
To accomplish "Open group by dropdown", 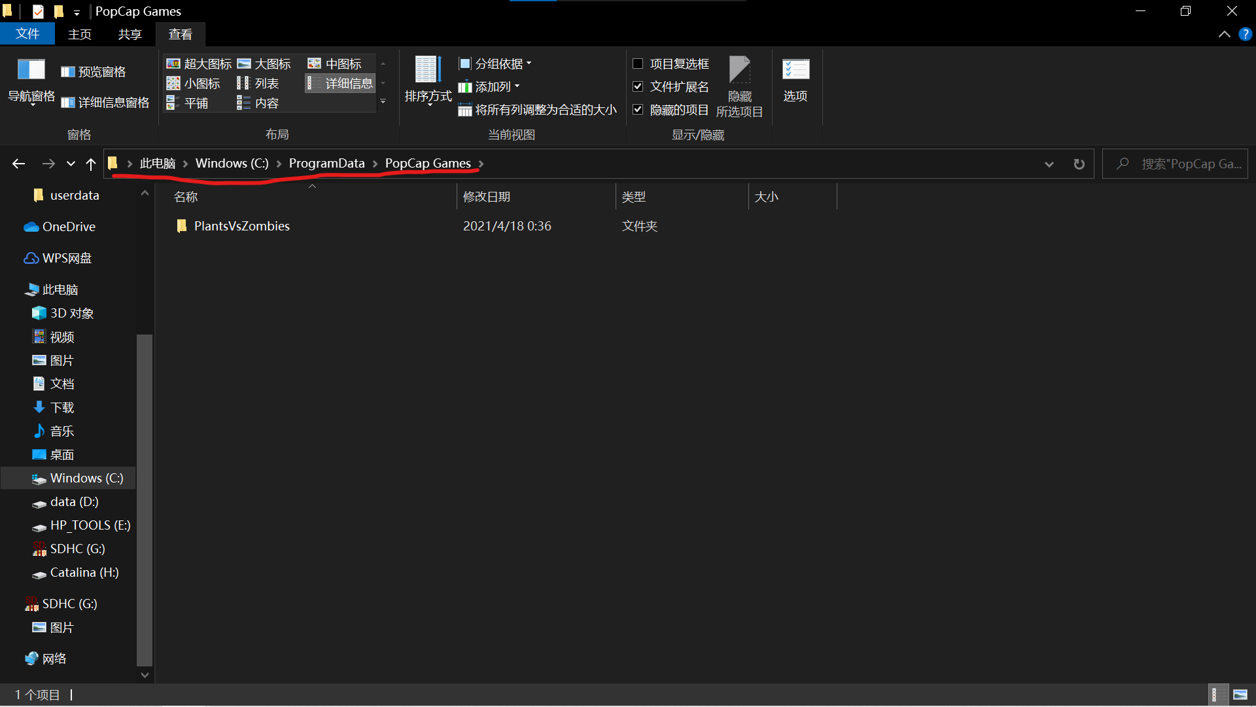I will tap(495, 63).
